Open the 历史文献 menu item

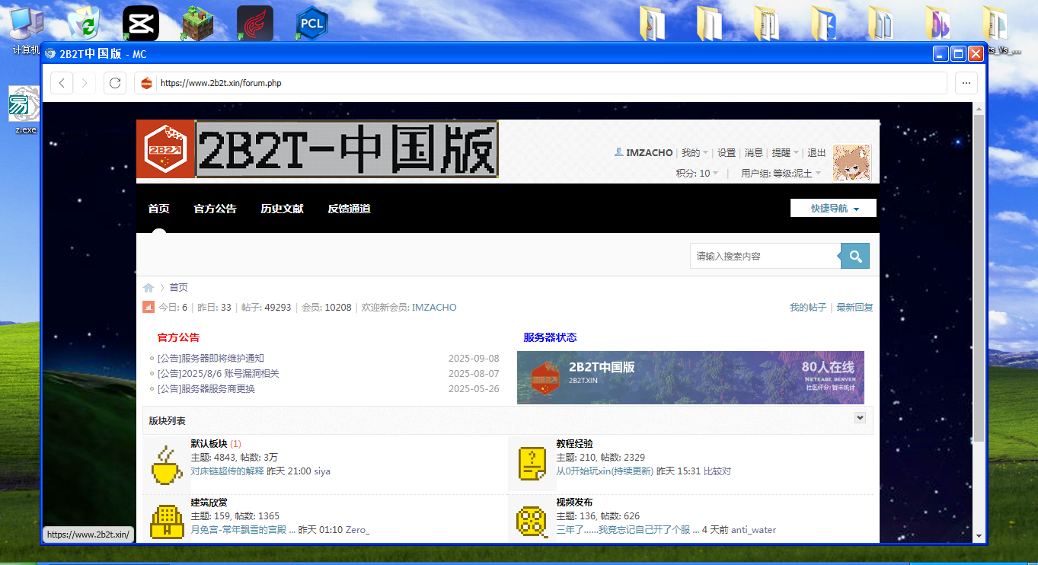coord(282,208)
